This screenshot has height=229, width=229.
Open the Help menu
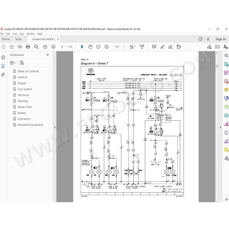40,34
